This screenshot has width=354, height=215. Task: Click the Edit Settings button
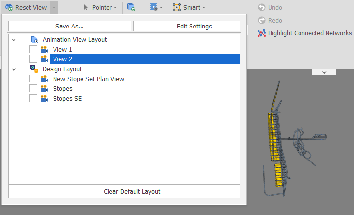[x=187, y=26]
